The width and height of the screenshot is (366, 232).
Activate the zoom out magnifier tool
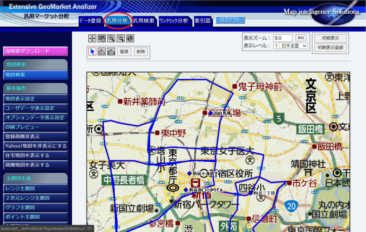coord(121,38)
